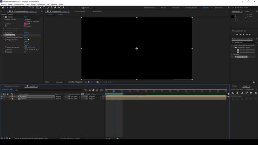Screen dimensions: 258x145
Task: Open the viewer resolution 'Completa' dropdown
Action: (x=61, y=82)
